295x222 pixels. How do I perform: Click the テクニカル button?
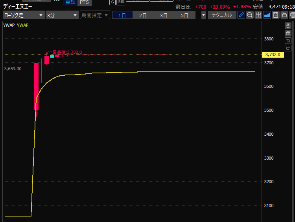click(x=222, y=15)
